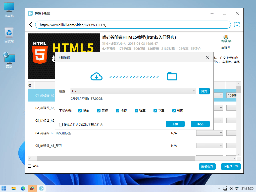Click the list scroll right arrow
Screen dimensions: 256x192
(x=234, y=158)
